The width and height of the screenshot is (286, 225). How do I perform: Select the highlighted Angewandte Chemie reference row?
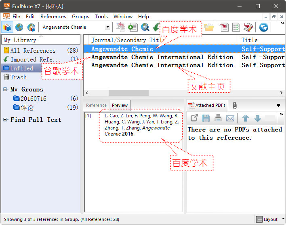(x=184, y=49)
